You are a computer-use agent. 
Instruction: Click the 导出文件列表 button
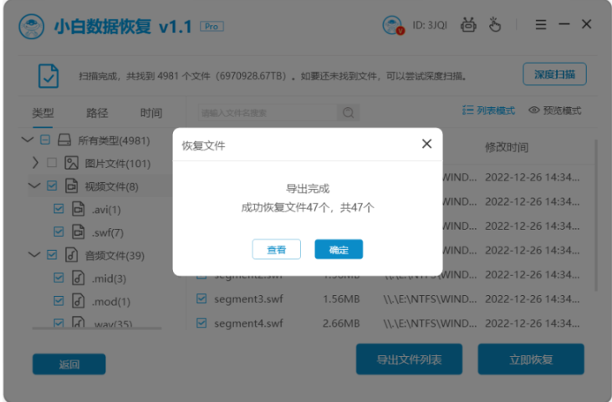pos(409,359)
